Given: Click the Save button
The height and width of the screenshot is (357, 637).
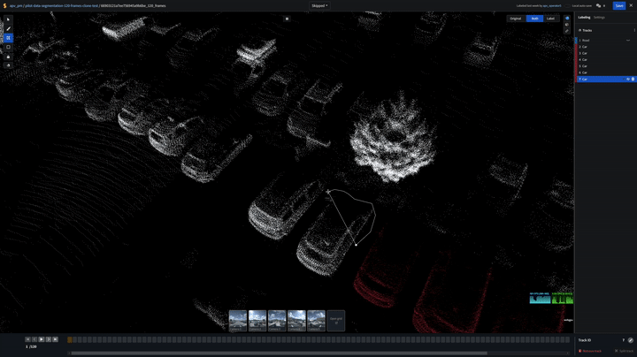Looking at the screenshot, I should [618, 5].
